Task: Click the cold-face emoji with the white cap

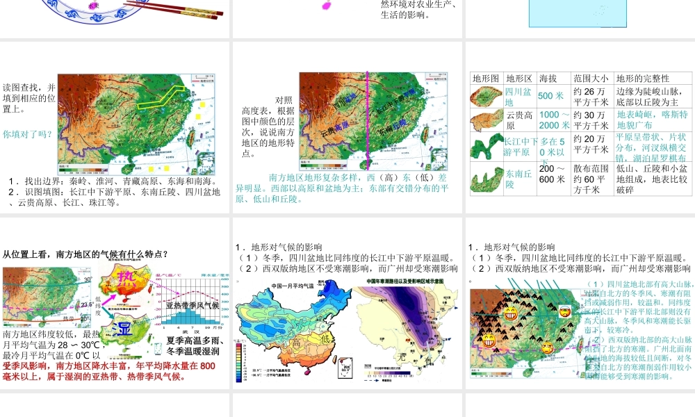Action: [x=564, y=311]
